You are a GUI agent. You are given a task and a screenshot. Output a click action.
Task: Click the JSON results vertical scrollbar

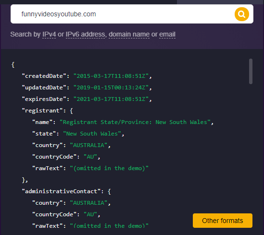coord(251,71)
